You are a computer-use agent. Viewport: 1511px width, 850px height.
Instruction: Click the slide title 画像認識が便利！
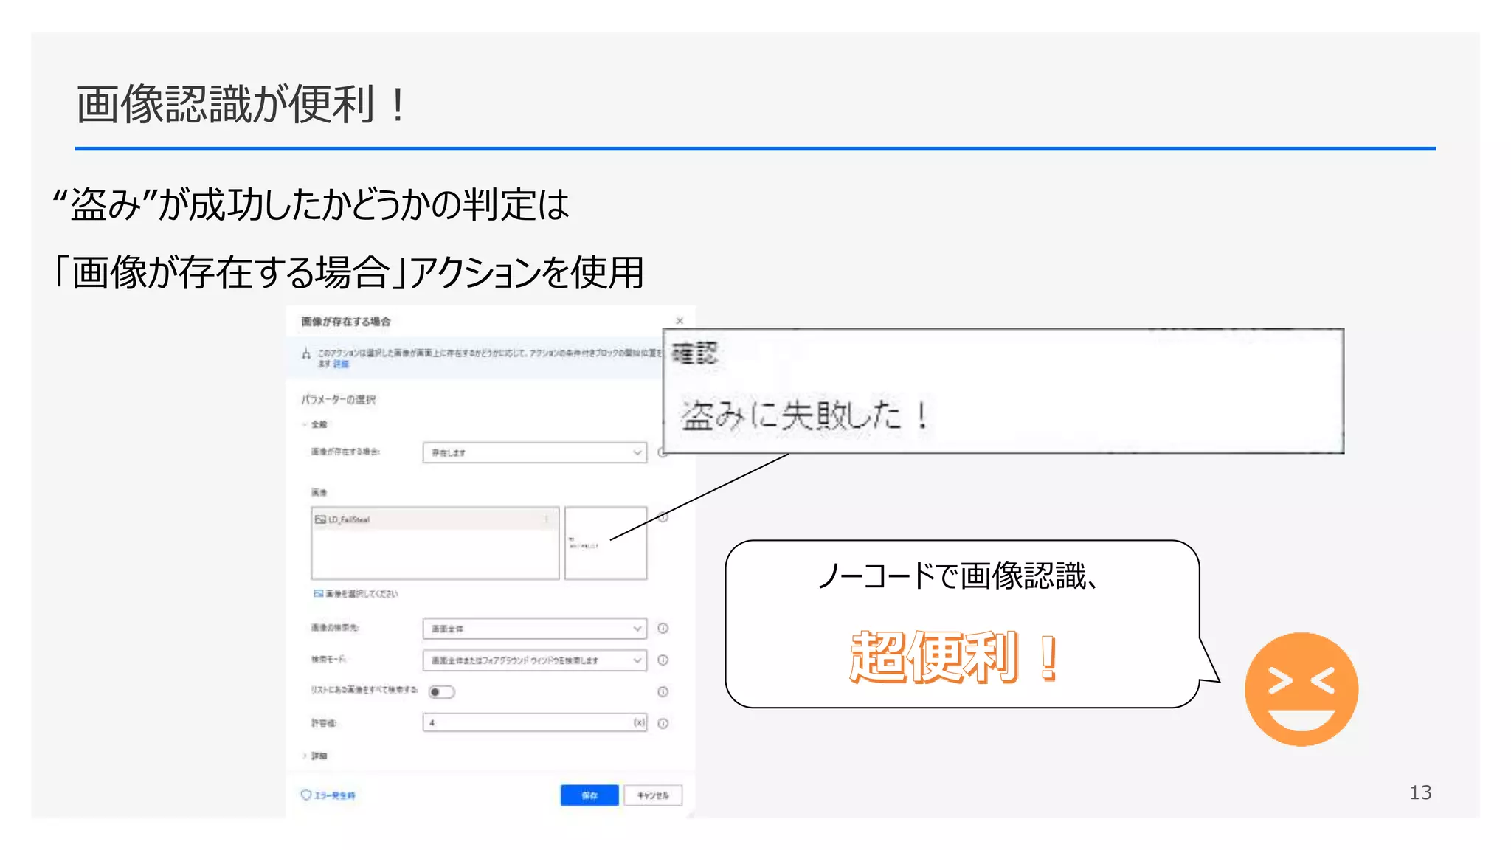coord(241,104)
